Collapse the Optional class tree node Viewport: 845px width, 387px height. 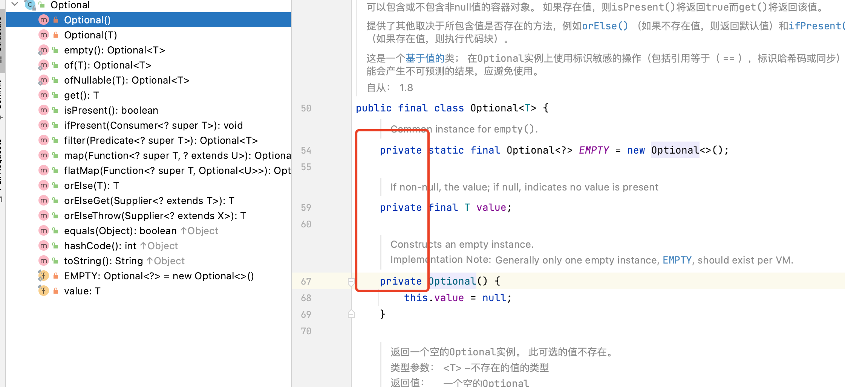pos(15,4)
